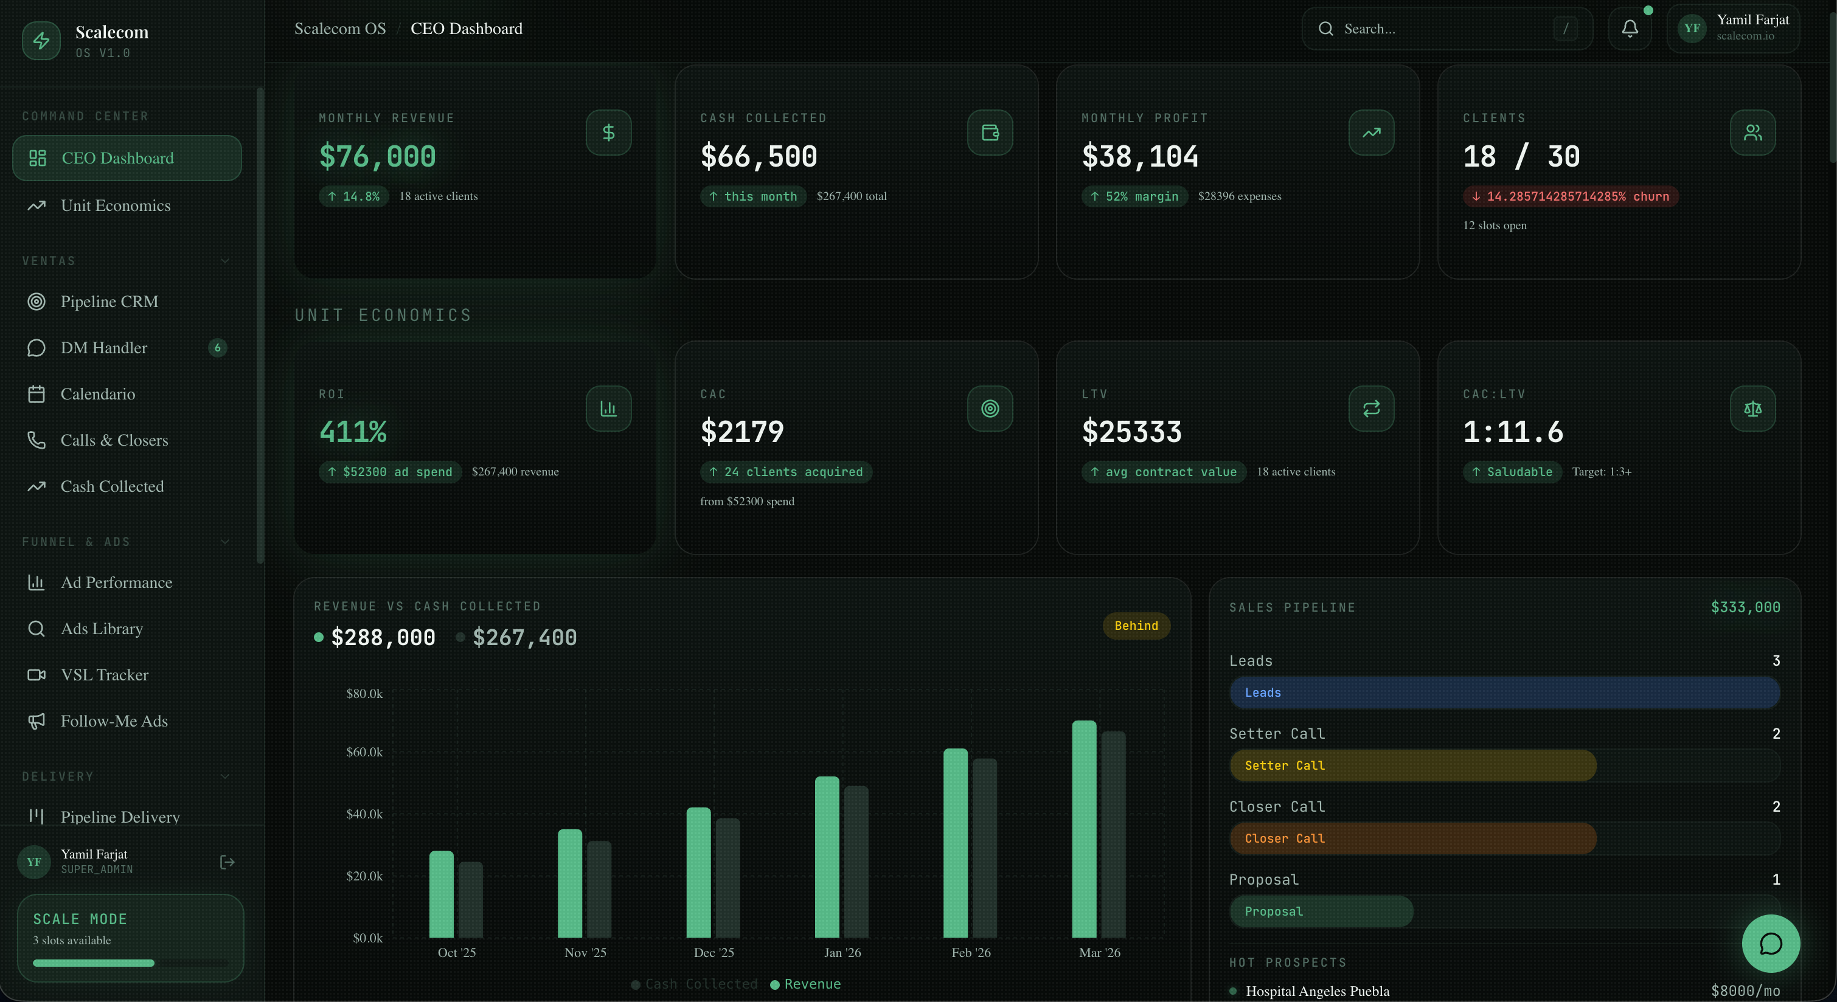Open the notifications bell
Viewport: 1837px width, 1002px height.
[1630, 28]
